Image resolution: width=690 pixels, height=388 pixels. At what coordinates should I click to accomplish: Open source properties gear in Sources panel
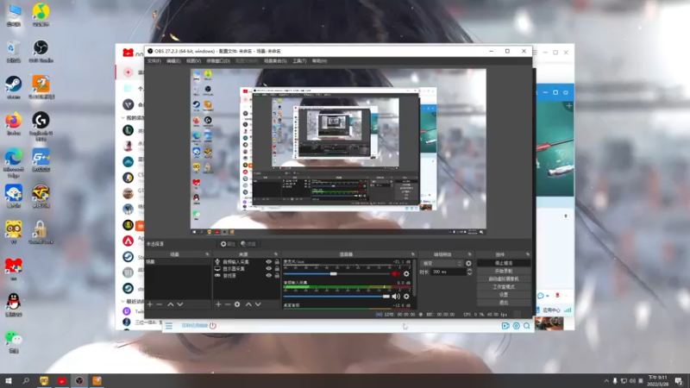click(x=237, y=304)
